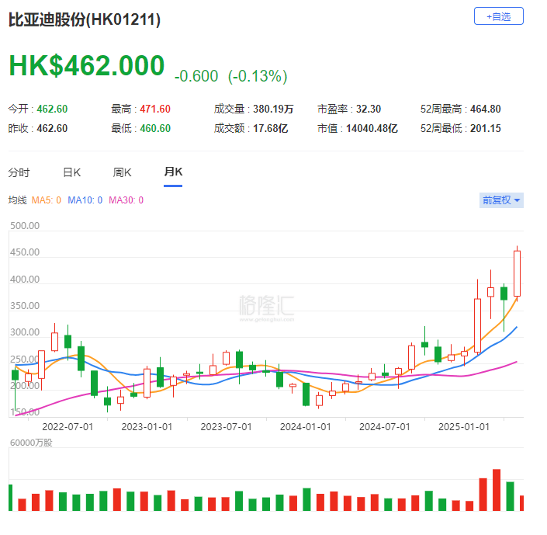Click the 2025-01-01 date axis label
Screen dimensions: 547x535
pyautogui.click(x=462, y=426)
